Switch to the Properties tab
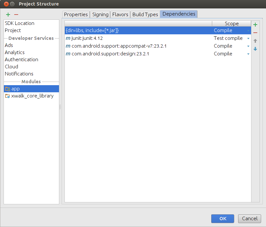The height and width of the screenshot is (227, 266). 76,15
